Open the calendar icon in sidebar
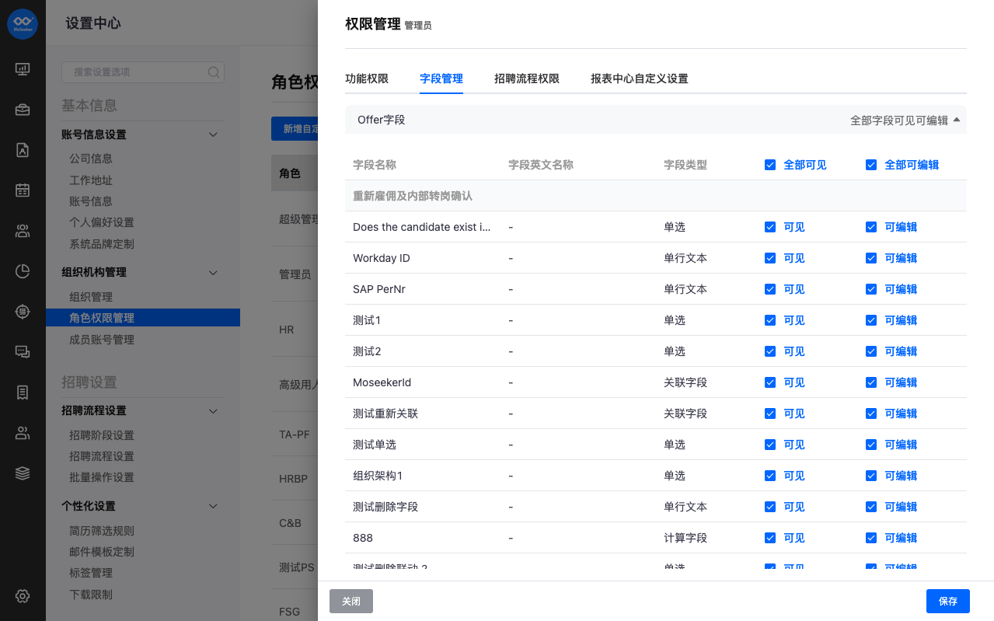994x621 pixels. [x=23, y=190]
